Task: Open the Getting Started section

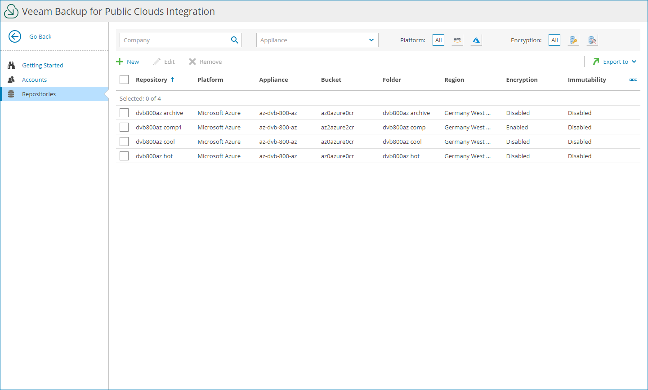Action: coord(42,65)
